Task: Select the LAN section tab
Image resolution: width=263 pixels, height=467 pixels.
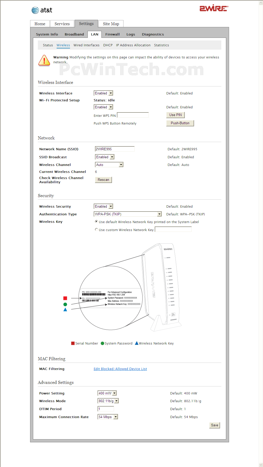Action: tap(94, 34)
